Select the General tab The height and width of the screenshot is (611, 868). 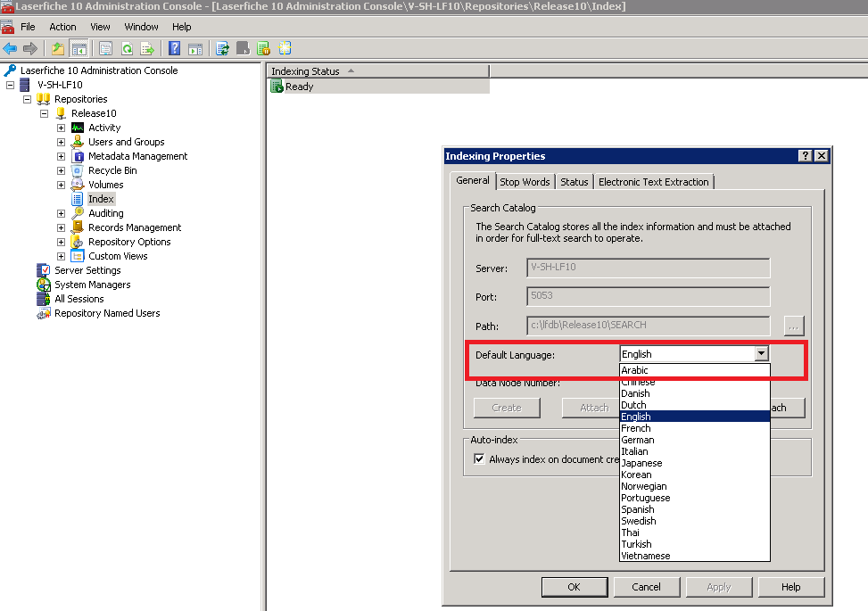tap(472, 180)
